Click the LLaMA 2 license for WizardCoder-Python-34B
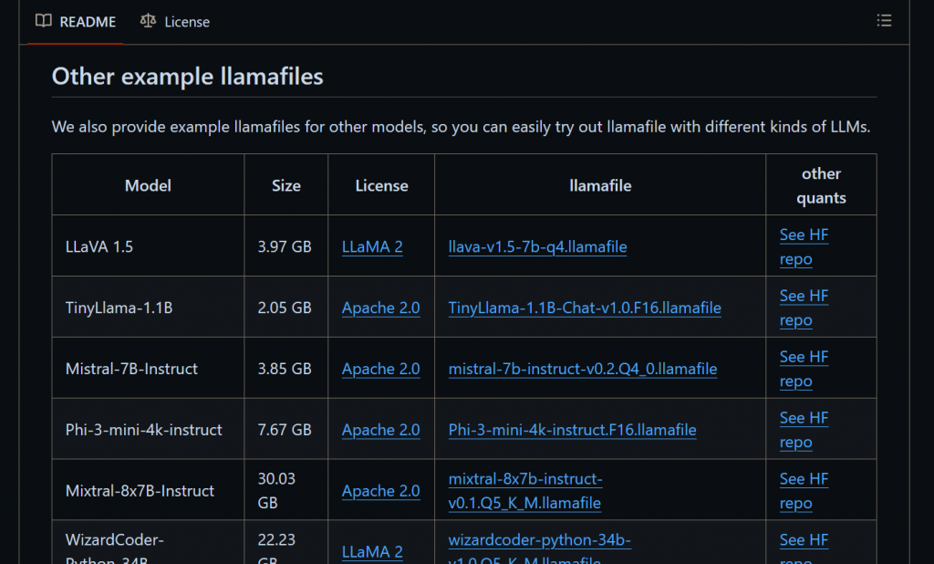 372,552
